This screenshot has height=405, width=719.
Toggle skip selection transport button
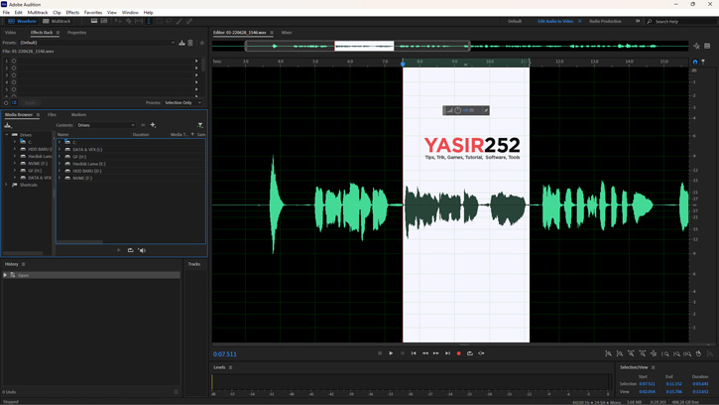[x=481, y=353]
